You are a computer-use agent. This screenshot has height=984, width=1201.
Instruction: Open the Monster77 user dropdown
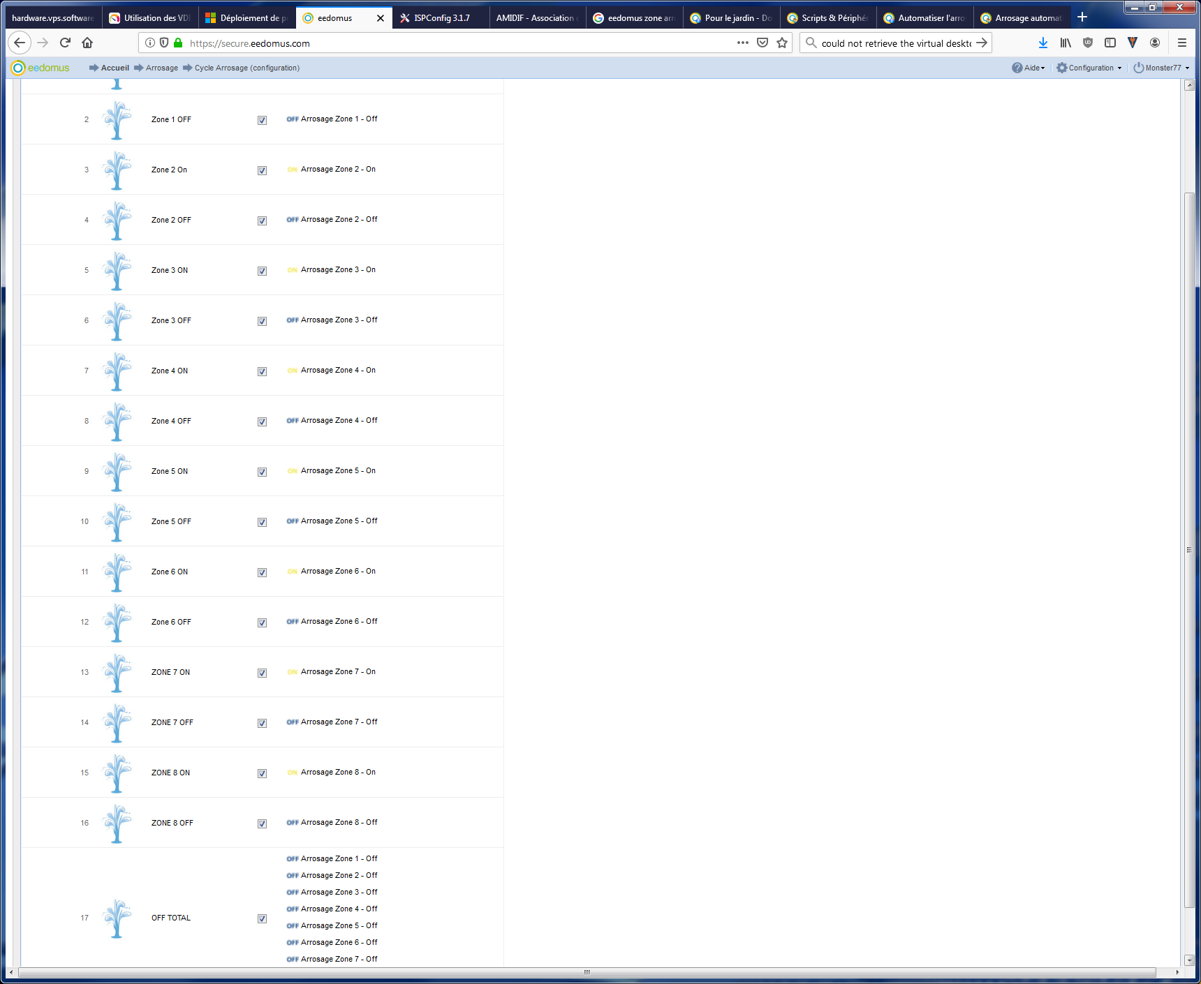[x=1161, y=68]
